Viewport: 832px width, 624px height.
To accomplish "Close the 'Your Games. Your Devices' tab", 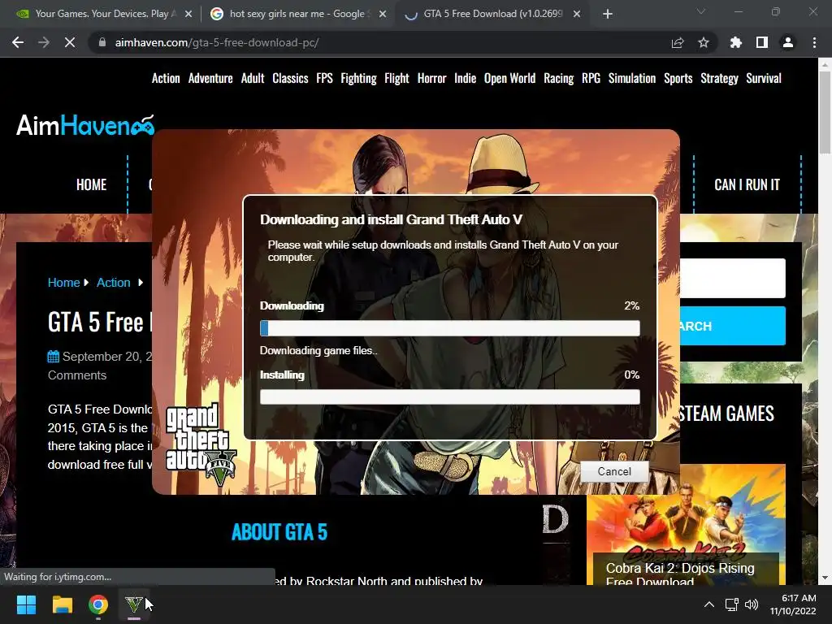I will (x=188, y=15).
